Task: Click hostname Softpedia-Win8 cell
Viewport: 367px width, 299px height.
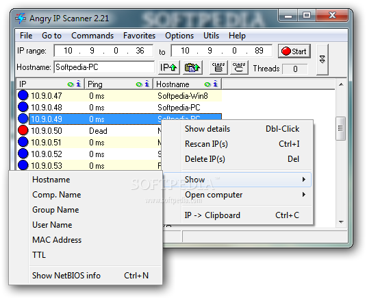Action: pos(183,96)
